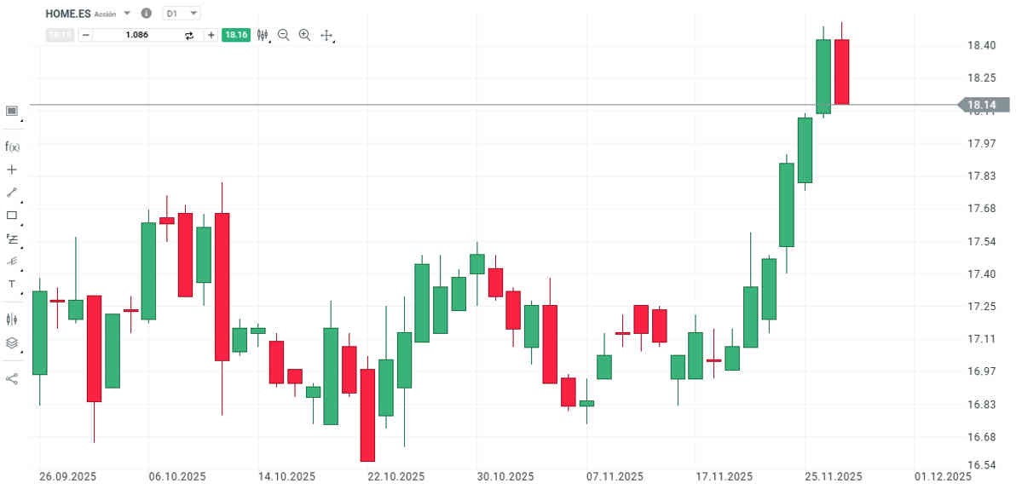Expand the HOME.ES instrument dropdown arrow

pyautogui.click(x=127, y=14)
